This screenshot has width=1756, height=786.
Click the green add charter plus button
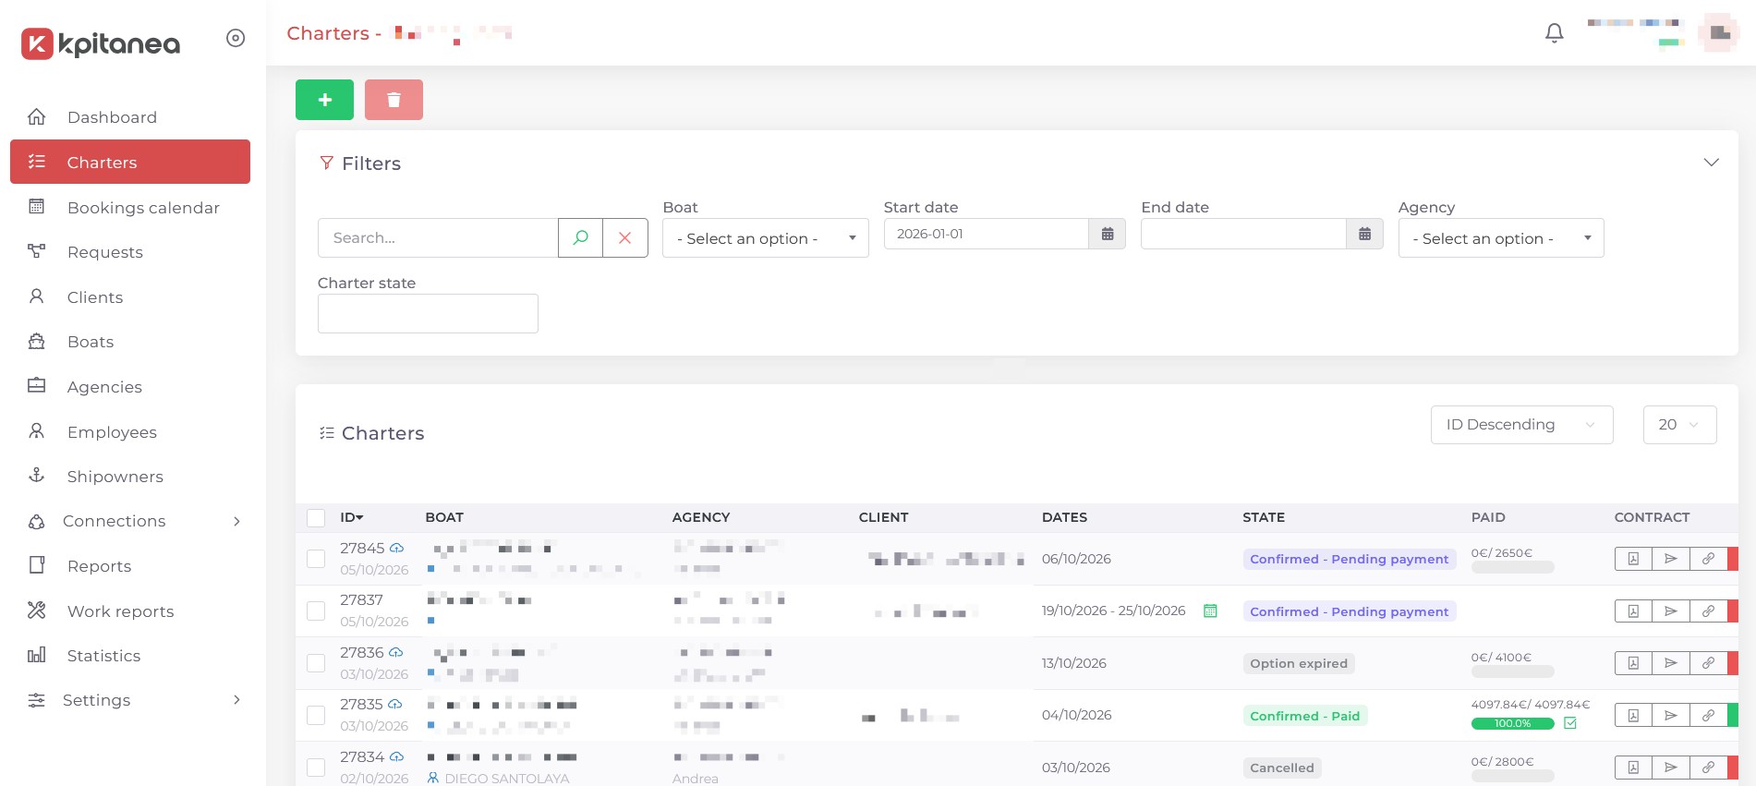[x=324, y=100]
